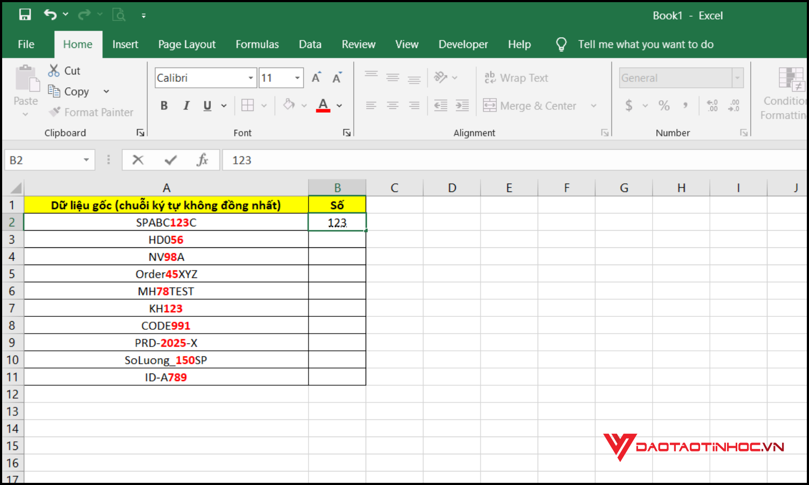The width and height of the screenshot is (809, 485).
Task: Expand the font size dropdown
Action: [297, 78]
